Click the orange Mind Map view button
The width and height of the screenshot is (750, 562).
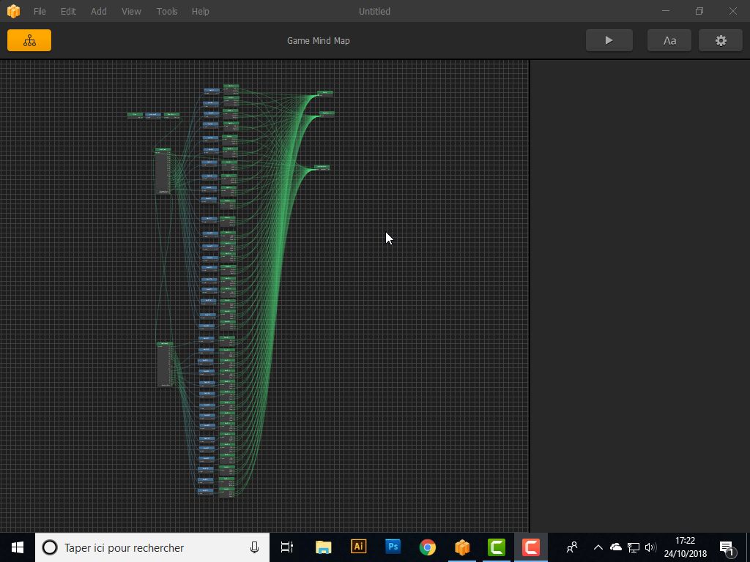29,41
